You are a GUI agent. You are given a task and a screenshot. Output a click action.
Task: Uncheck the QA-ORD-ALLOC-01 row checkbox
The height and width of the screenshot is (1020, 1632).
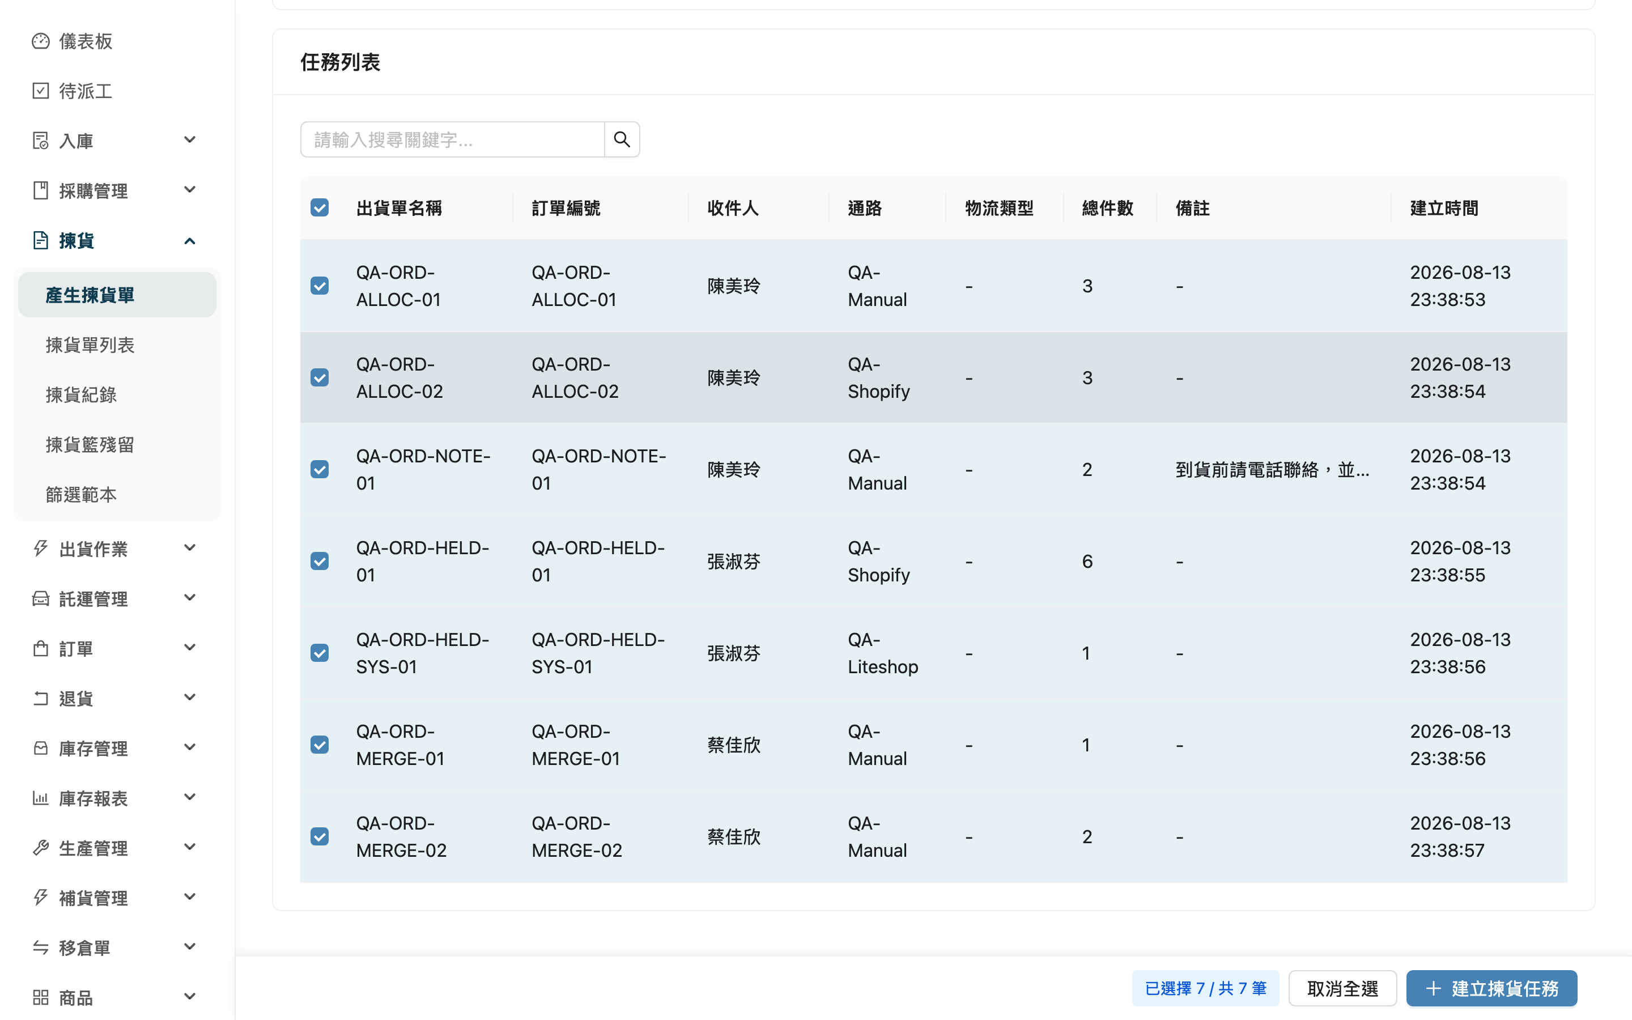[320, 286]
